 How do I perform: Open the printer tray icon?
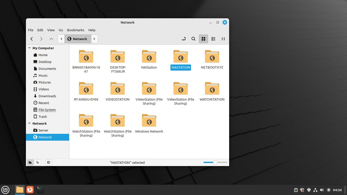click(309, 190)
